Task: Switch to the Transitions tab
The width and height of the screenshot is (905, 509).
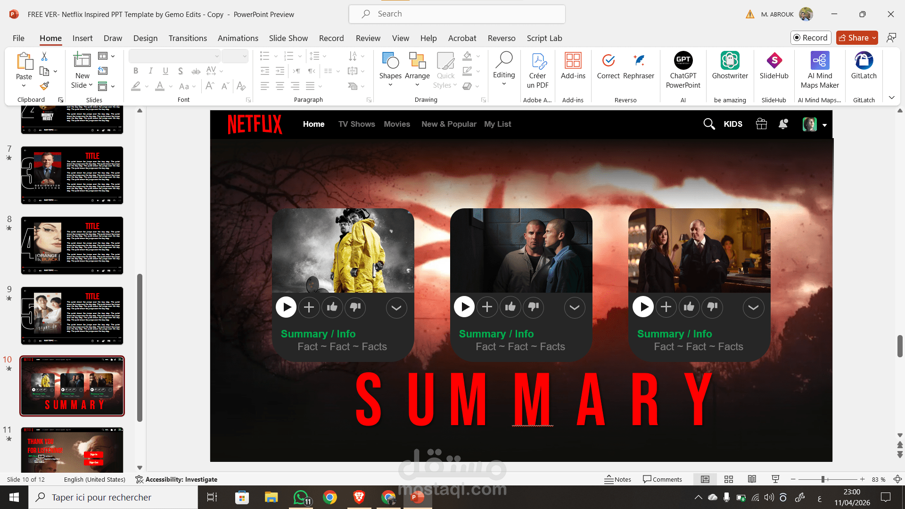Action: pyautogui.click(x=188, y=38)
